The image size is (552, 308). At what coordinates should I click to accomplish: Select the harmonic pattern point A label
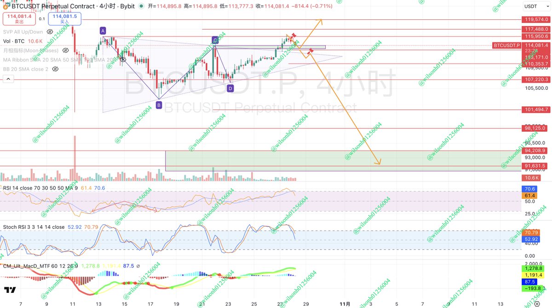point(103,31)
